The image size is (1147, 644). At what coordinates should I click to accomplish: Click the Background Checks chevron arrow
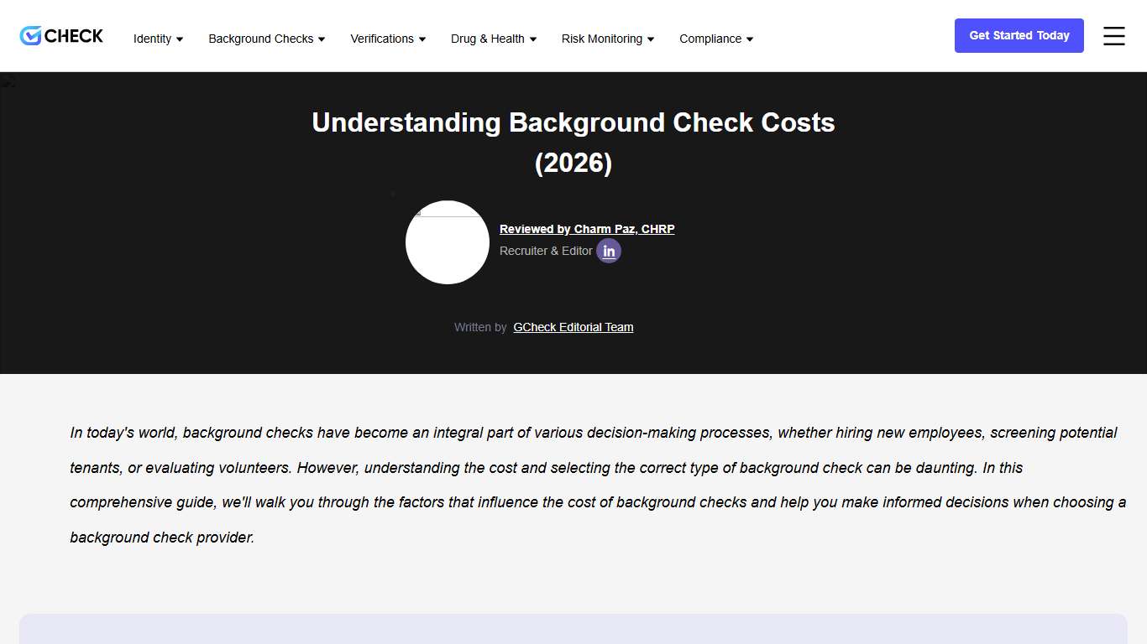(x=322, y=39)
